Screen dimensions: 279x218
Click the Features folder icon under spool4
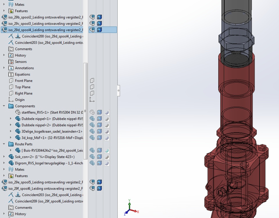(x=11, y=176)
